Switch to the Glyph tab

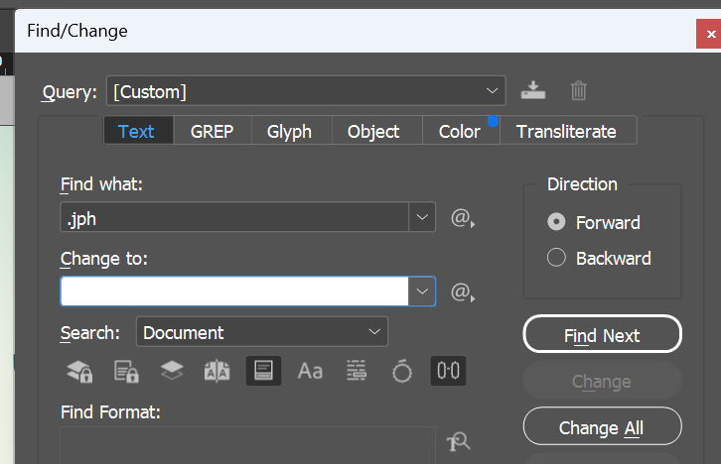coord(289,131)
